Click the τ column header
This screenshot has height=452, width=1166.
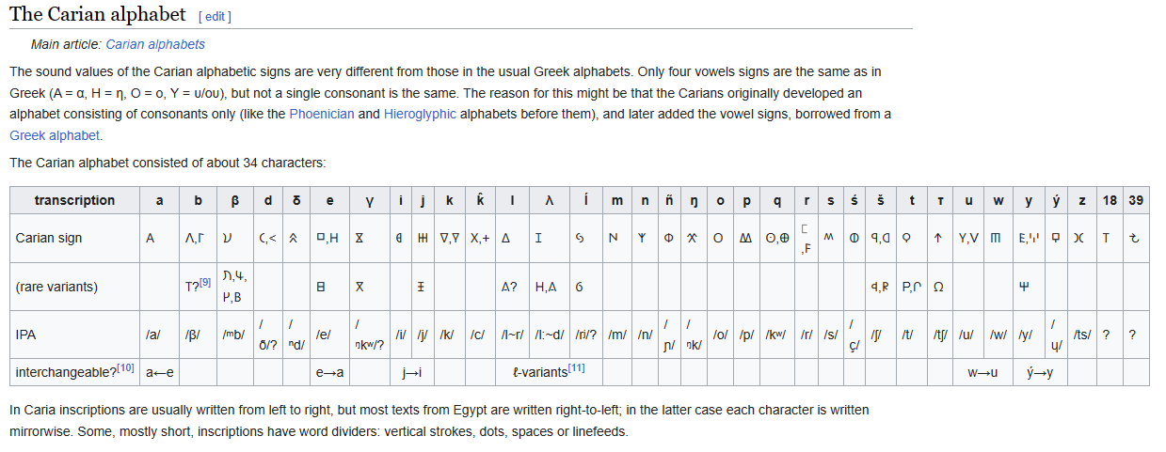940,200
